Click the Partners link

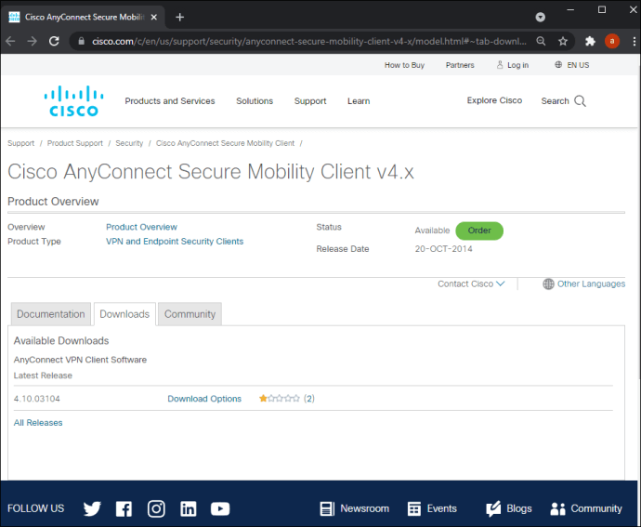pos(460,65)
